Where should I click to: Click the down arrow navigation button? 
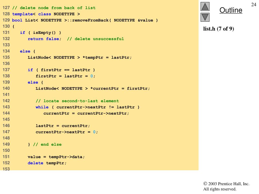coord(205,17)
